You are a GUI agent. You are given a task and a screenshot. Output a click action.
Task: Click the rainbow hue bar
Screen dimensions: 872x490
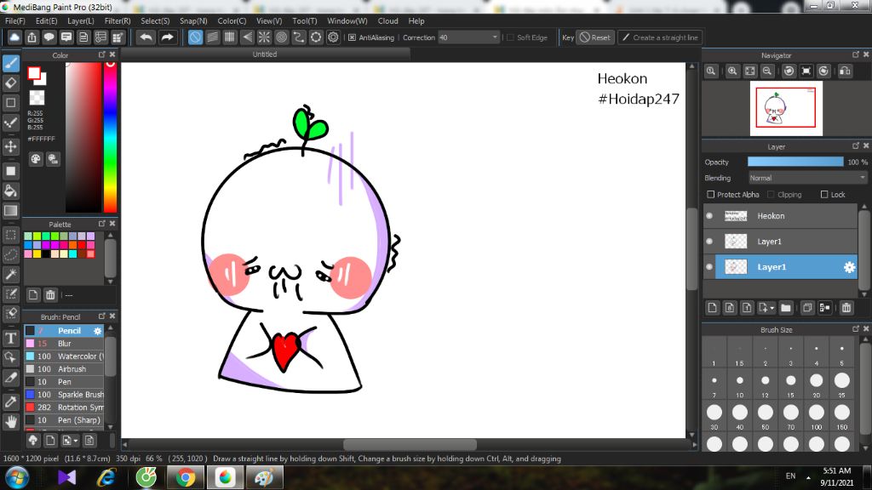(110, 137)
